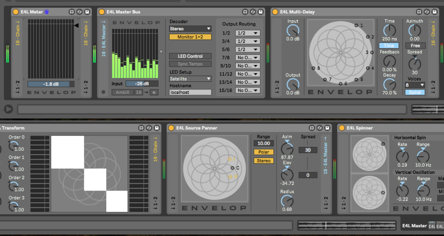
Task: Choose routing for output 15/16
Action: pos(248,91)
